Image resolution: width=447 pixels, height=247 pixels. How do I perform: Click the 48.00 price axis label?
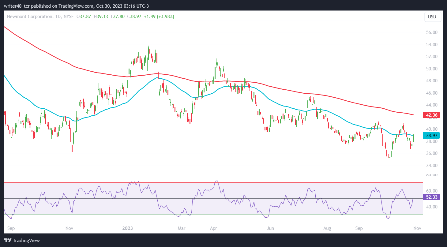[431, 81]
